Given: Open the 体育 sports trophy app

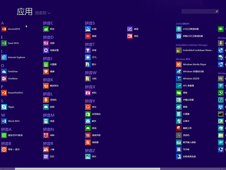Looking at the screenshot, I should point(91,50).
